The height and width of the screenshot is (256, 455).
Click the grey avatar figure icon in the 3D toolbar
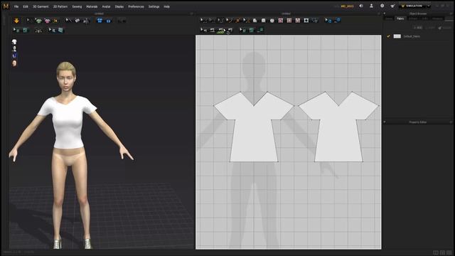pos(86,21)
